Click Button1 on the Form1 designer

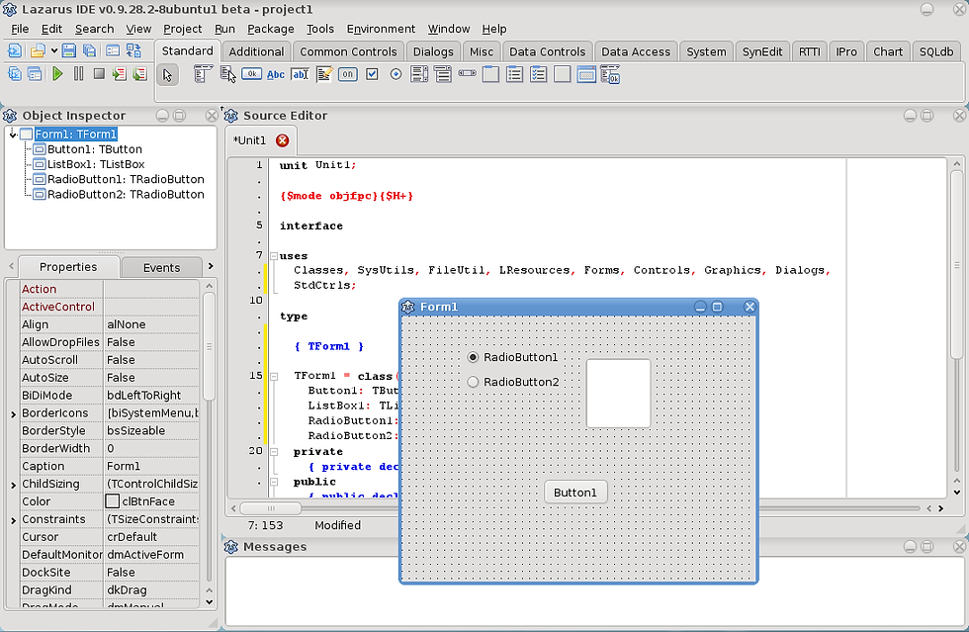point(575,493)
